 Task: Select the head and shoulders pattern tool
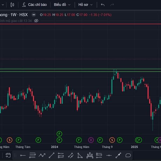[90, 155]
